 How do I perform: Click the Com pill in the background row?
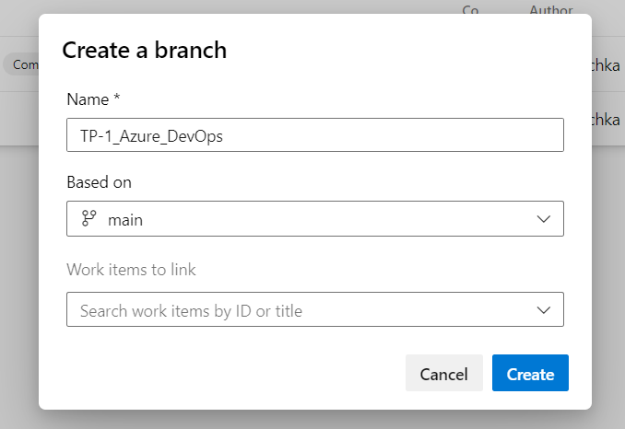(x=22, y=64)
